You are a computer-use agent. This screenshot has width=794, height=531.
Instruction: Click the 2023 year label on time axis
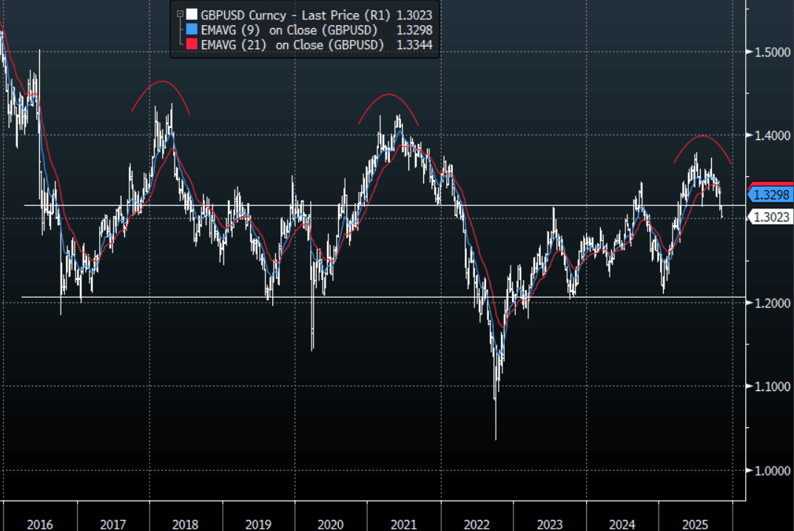coord(549,524)
